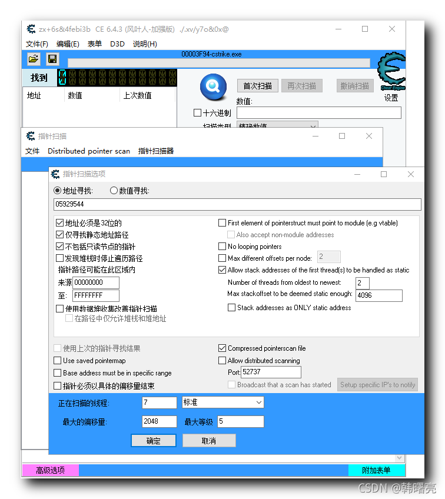
Task: Open 说明(H) help menu
Action: [x=145, y=44]
